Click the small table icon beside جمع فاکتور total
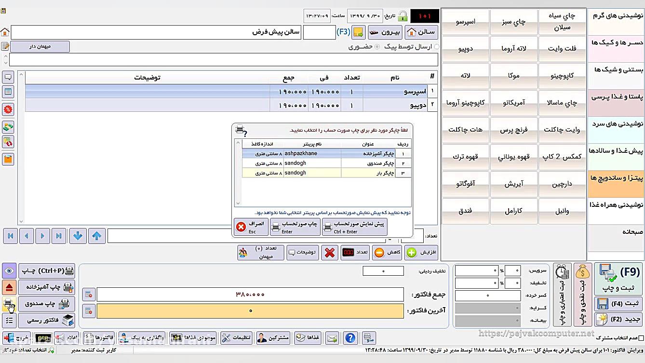The width and height of the screenshot is (645, 363). click(89, 294)
